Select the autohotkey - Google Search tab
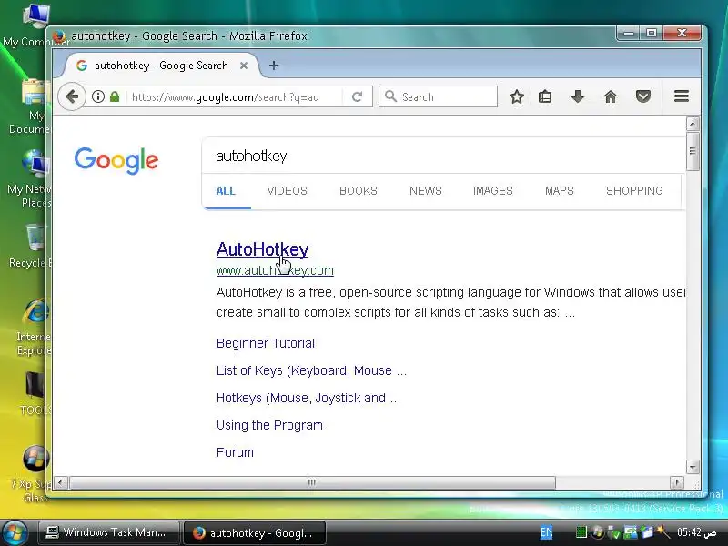This screenshot has width=728, height=546. pos(161,66)
